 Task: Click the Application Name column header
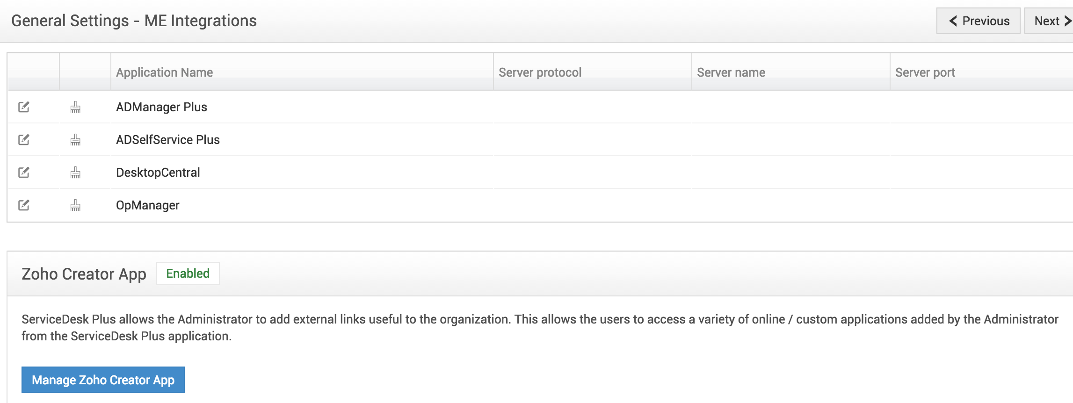[x=165, y=72]
